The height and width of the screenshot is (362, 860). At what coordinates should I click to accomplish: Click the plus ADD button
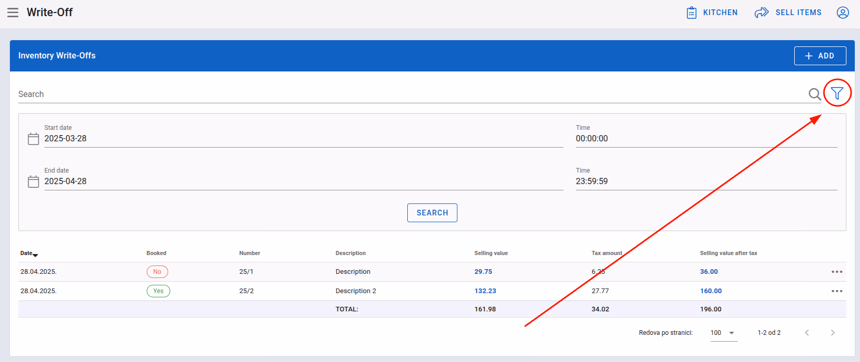click(x=820, y=56)
